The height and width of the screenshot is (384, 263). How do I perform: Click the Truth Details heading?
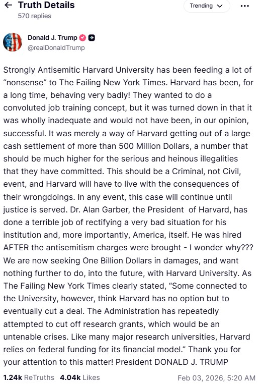tap(46, 5)
